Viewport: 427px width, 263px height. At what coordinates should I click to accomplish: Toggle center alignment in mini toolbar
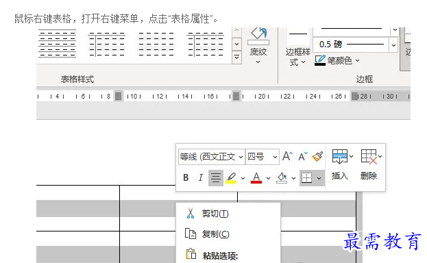(x=216, y=178)
